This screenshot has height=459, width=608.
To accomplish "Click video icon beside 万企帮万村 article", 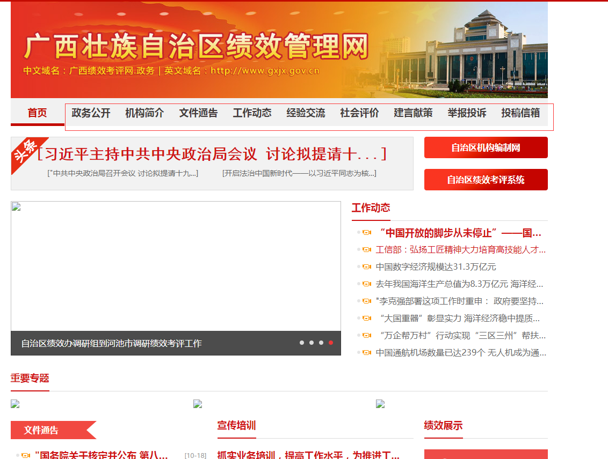I will 367,335.
